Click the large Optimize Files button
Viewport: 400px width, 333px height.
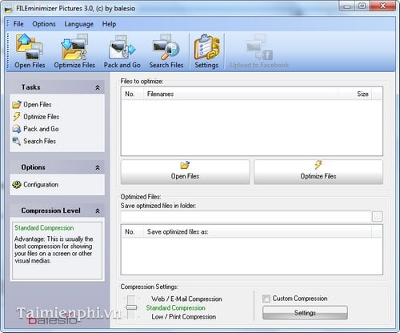coord(318,172)
